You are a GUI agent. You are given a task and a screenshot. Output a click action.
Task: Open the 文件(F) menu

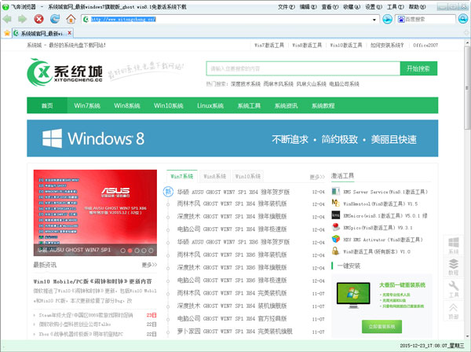tap(287, 6)
